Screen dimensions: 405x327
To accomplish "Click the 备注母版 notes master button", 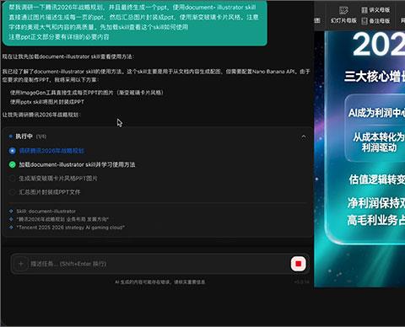I will [375, 21].
